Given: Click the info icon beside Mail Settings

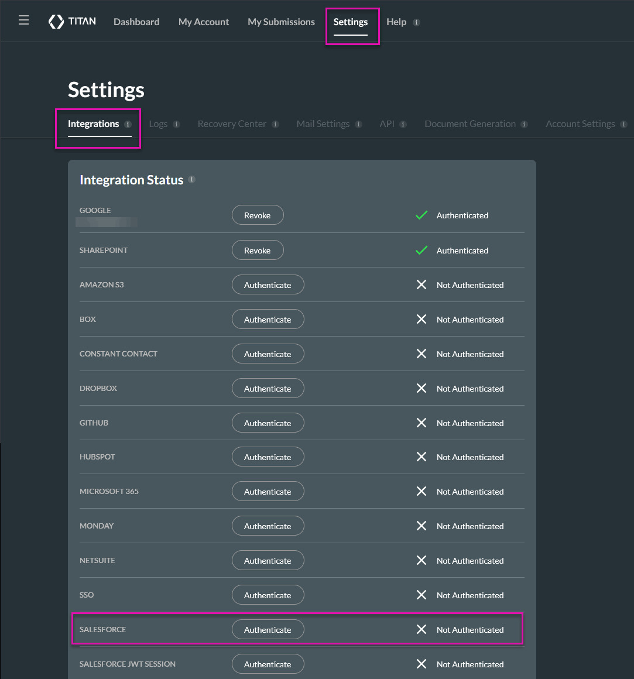Looking at the screenshot, I should click(358, 124).
